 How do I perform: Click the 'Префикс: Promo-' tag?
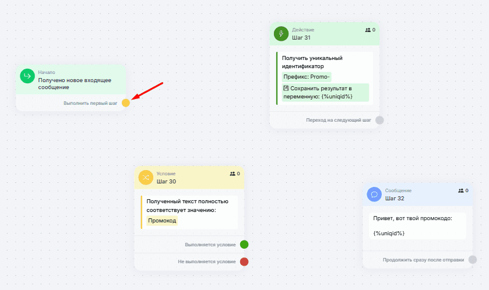click(306, 77)
